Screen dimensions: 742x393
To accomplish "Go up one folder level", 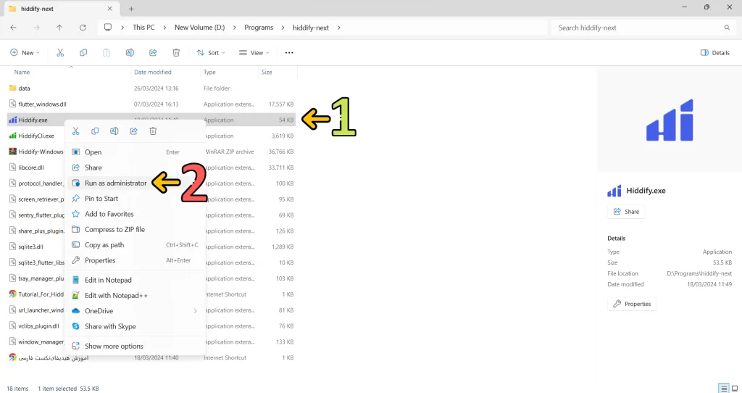I will (x=59, y=28).
